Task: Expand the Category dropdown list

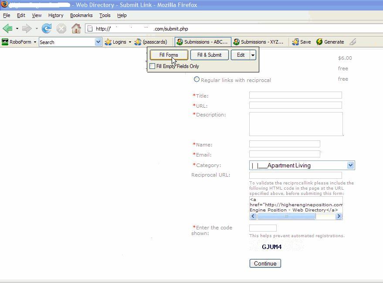Action: coord(350,165)
